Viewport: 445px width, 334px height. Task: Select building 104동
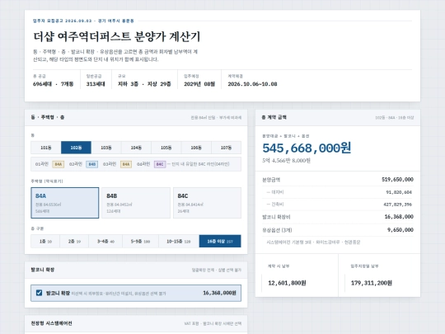(136, 148)
